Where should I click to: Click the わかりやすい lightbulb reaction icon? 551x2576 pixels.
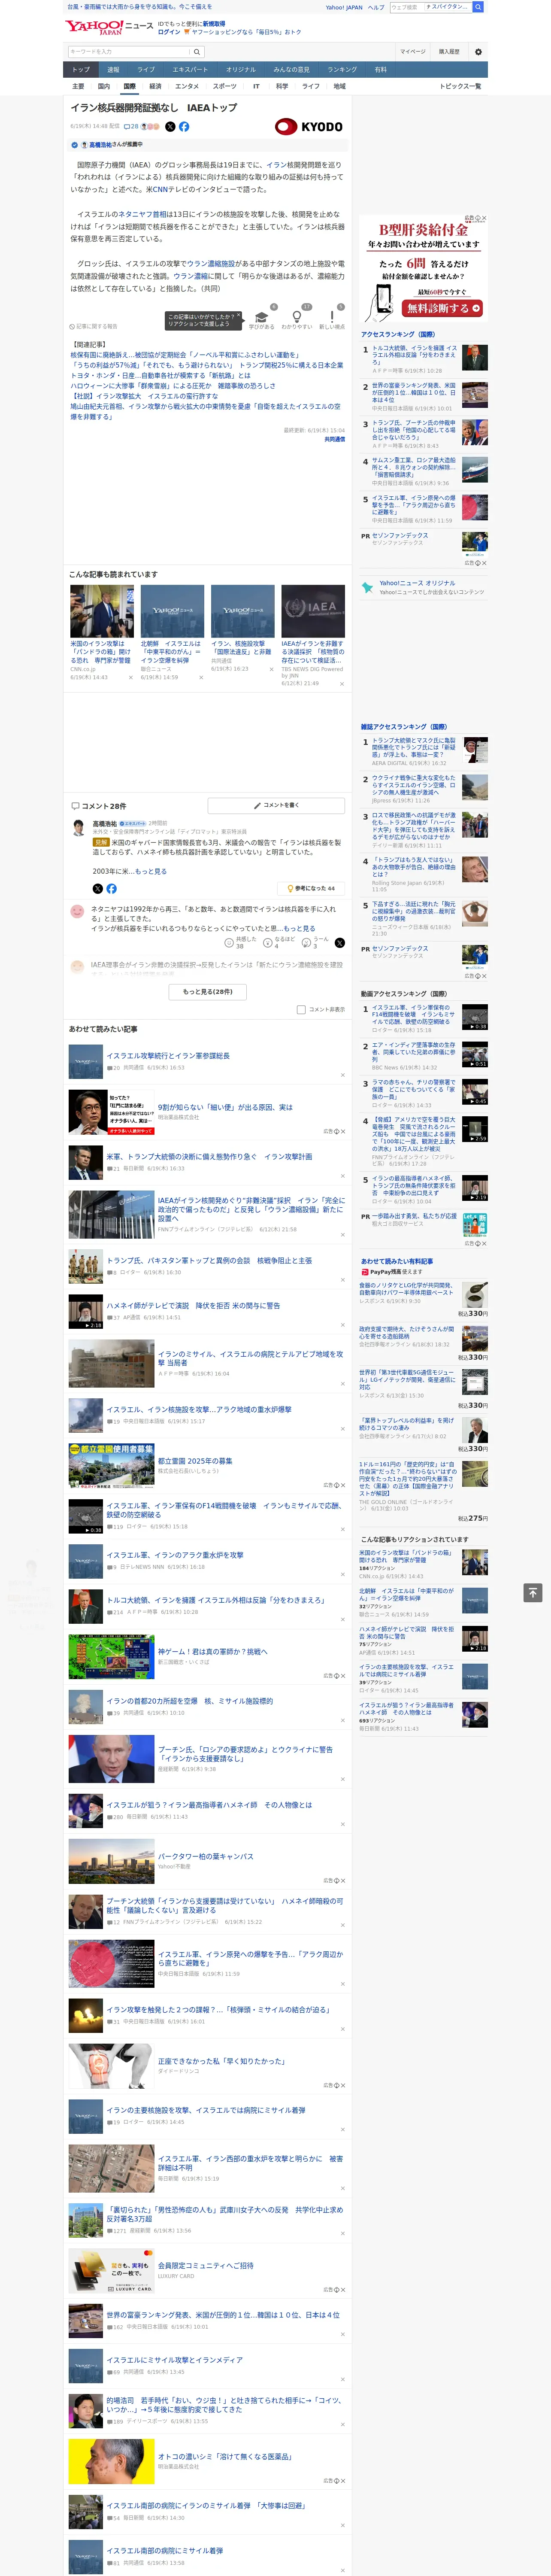click(297, 316)
